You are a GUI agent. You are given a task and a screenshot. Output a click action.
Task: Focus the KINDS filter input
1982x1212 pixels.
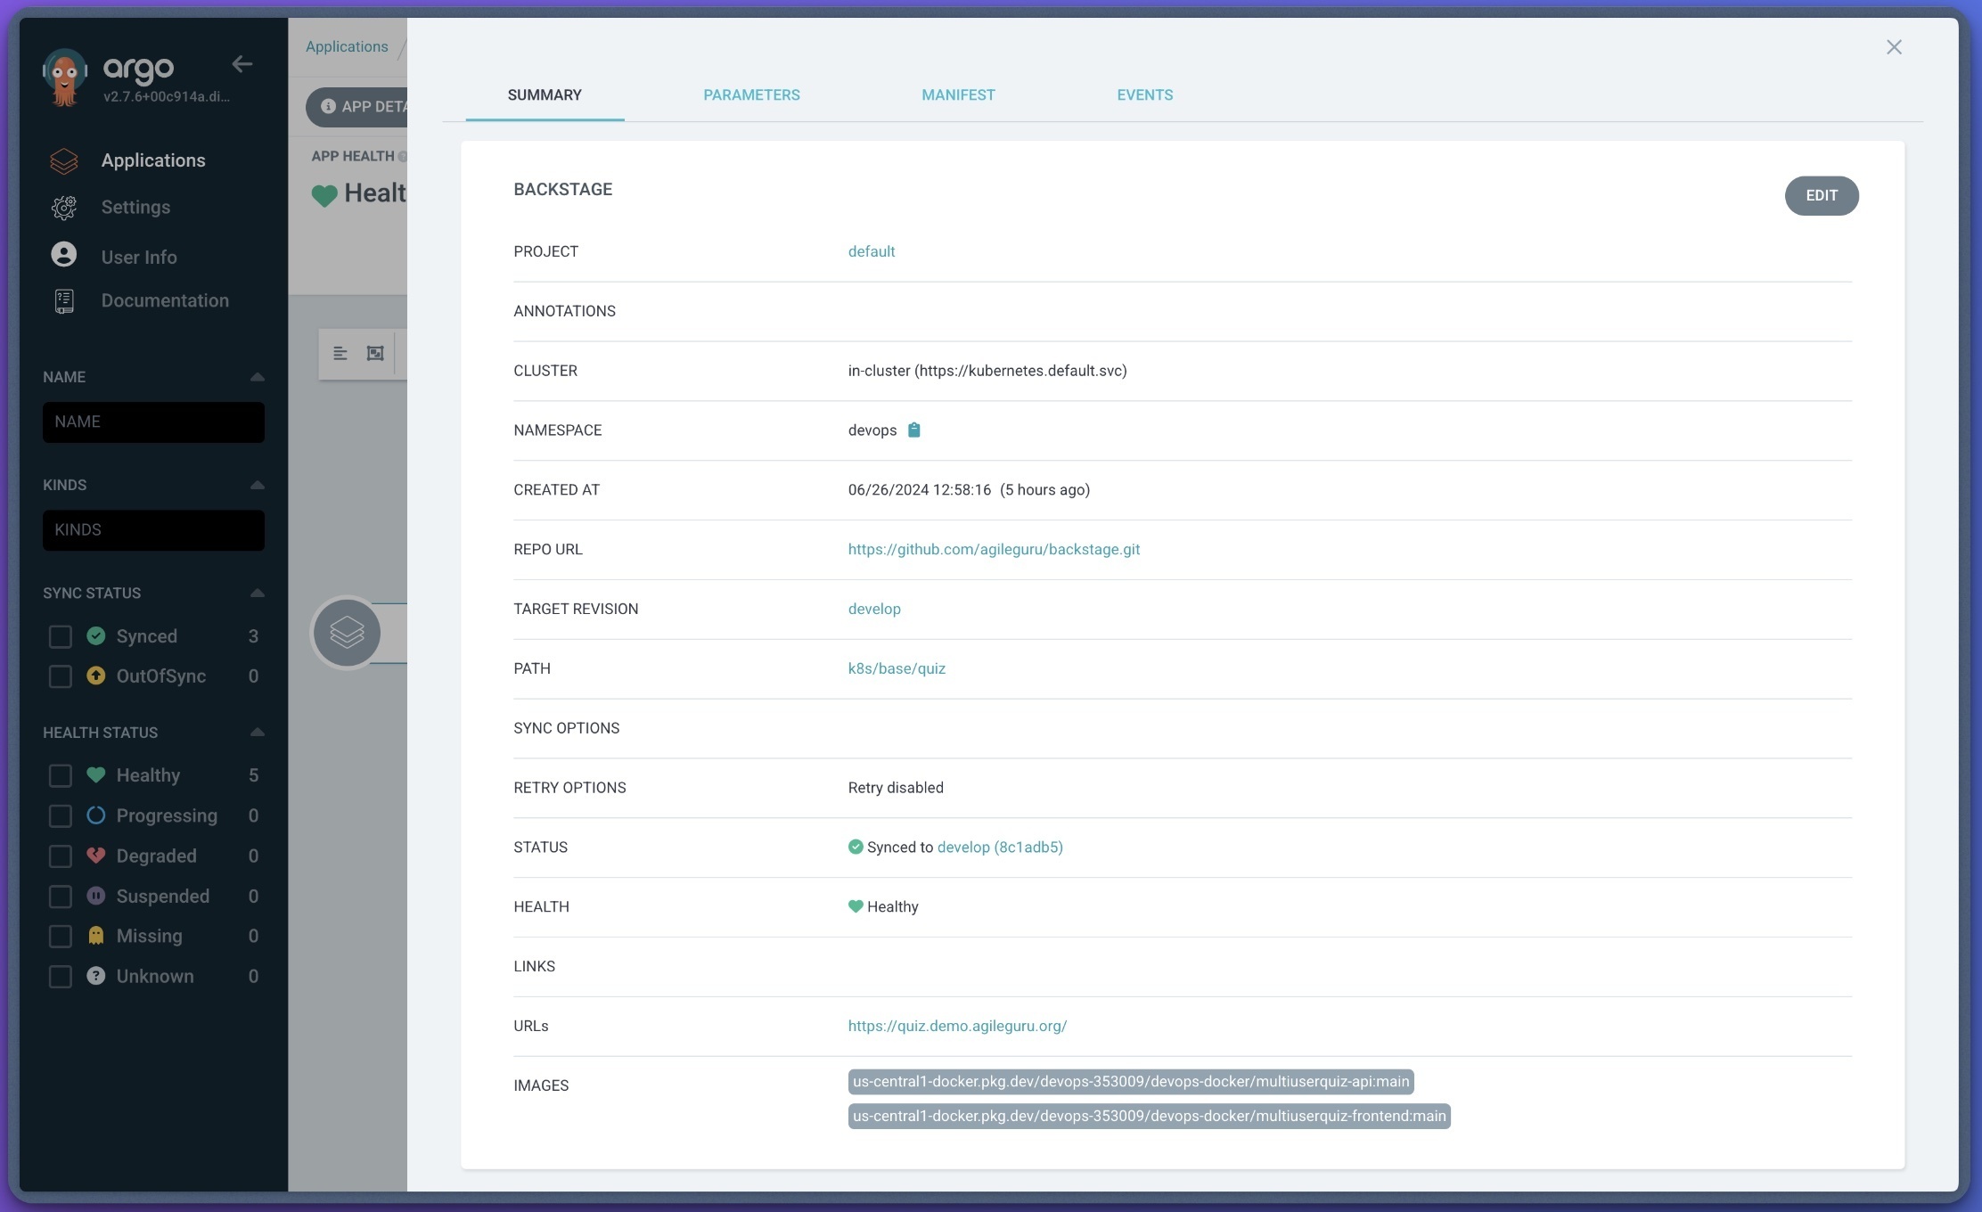click(153, 530)
